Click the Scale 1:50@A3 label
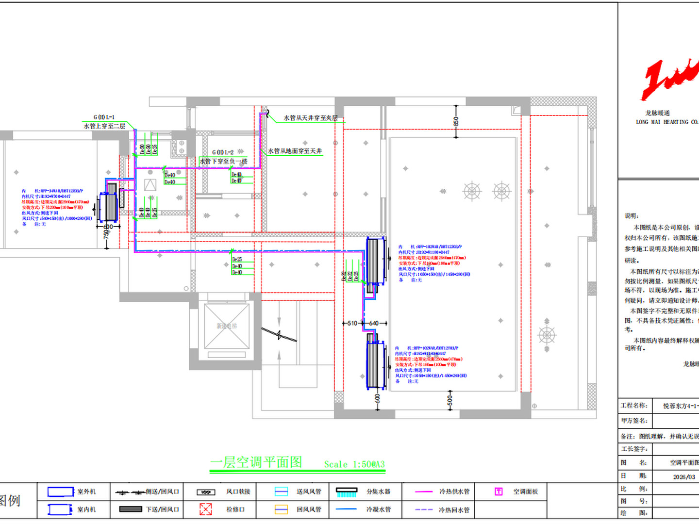 pos(354,464)
